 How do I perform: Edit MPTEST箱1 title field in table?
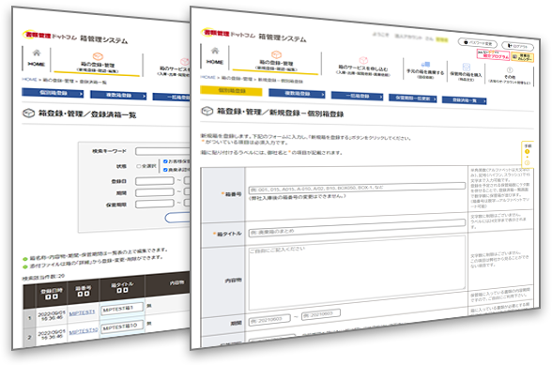point(122,309)
